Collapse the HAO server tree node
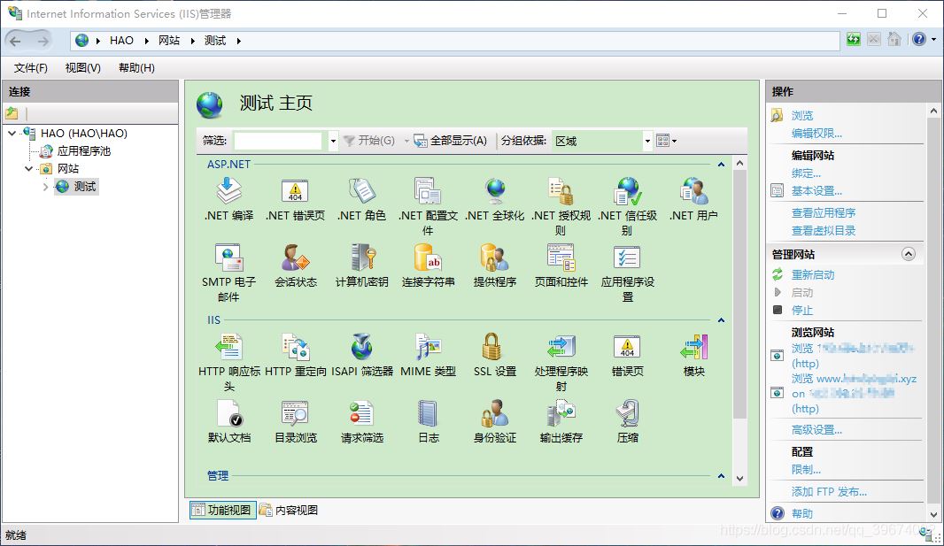This screenshot has height=546, width=944. (12, 134)
